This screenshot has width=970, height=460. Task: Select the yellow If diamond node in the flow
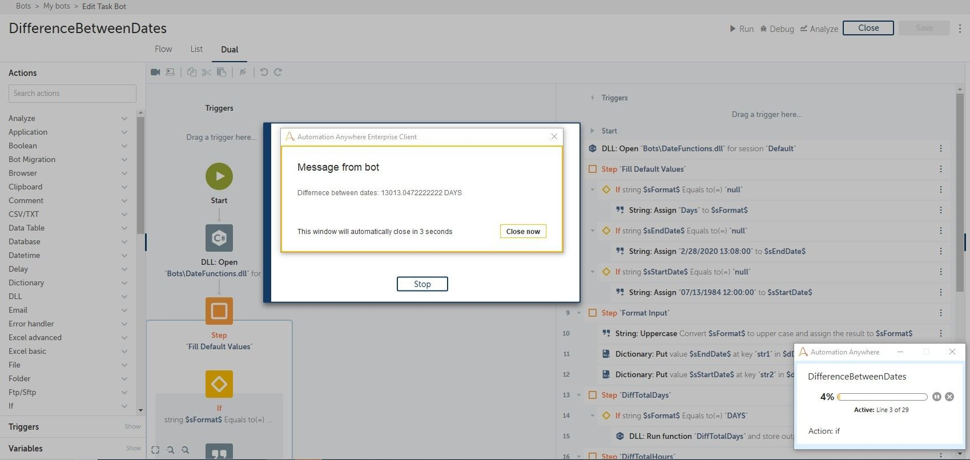coord(219,384)
